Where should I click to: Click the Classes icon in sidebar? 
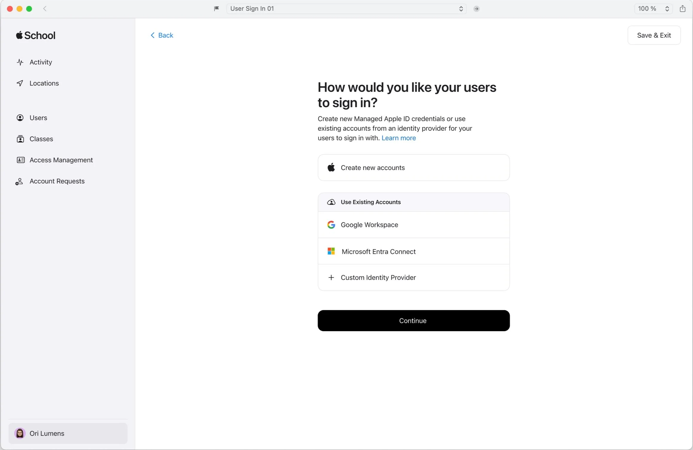20,139
